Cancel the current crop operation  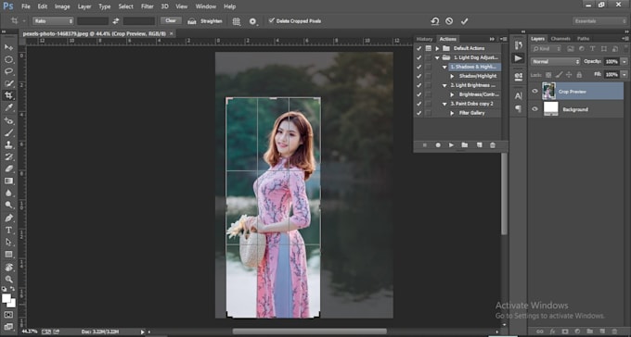(x=449, y=21)
